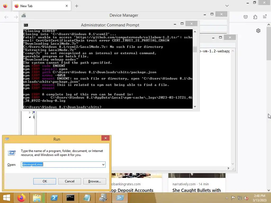The width and height of the screenshot is (271, 203).
Task: Click the New Tab personalize gear icon
Action: pos(258,31)
